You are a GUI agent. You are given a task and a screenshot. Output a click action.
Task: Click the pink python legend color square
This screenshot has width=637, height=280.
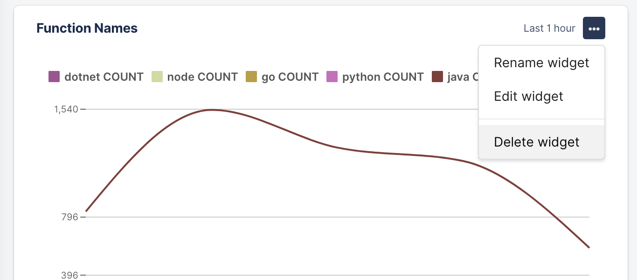click(x=332, y=77)
